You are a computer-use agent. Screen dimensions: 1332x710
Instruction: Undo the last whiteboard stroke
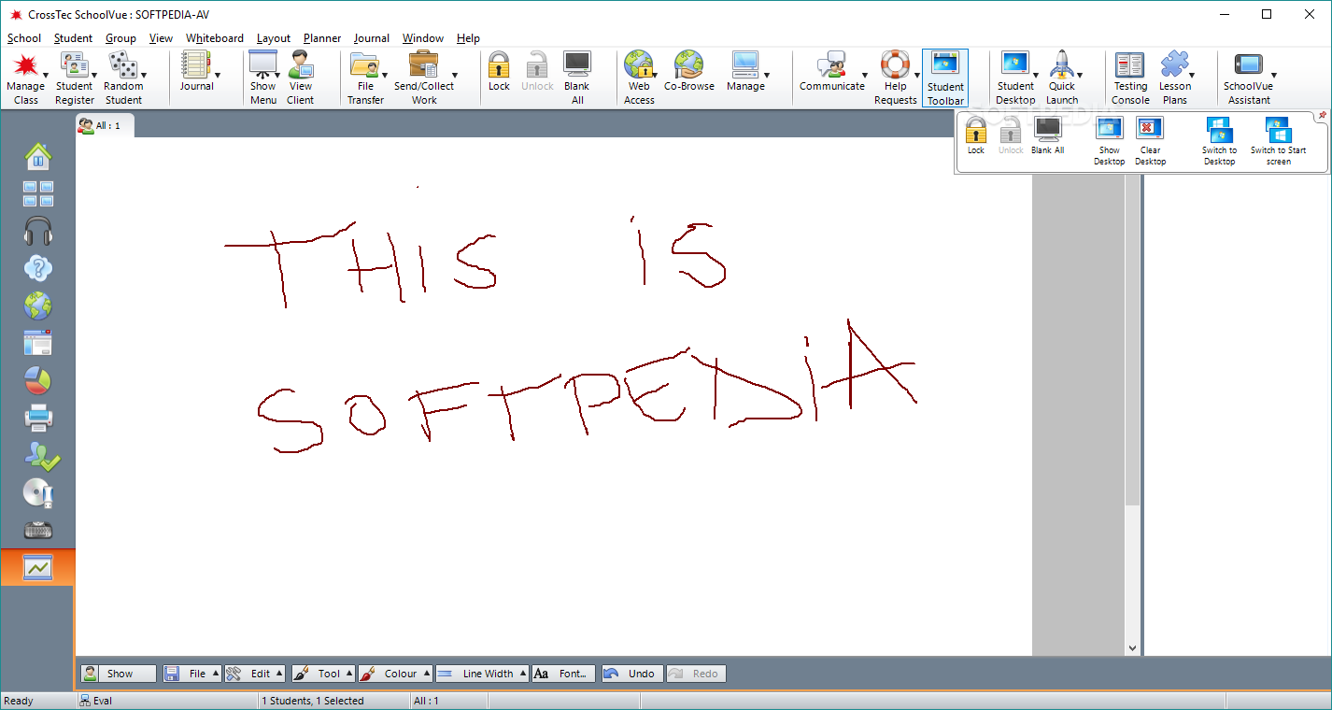click(631, 674)
